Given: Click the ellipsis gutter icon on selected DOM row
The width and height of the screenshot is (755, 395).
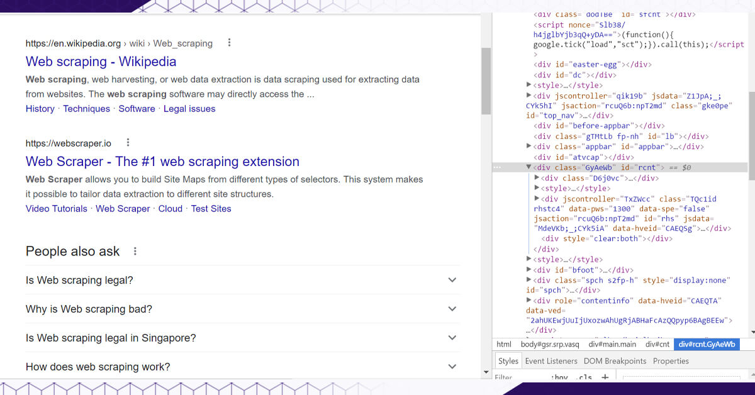Looking at the screenshot, I should (x=498, y=168).
